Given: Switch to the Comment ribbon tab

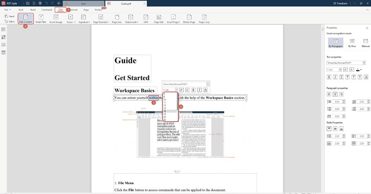Looking at the screenshot, I should click(47, 10).
